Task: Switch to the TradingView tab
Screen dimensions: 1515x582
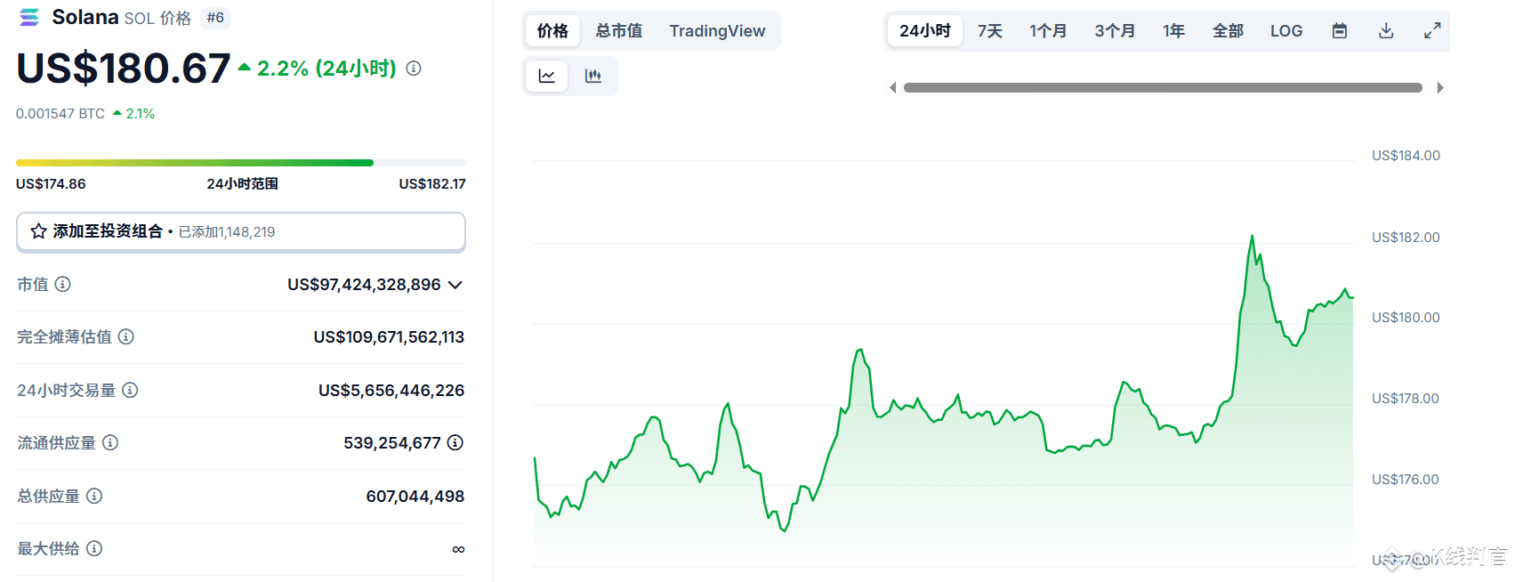Action: click(x=717, y=31)
